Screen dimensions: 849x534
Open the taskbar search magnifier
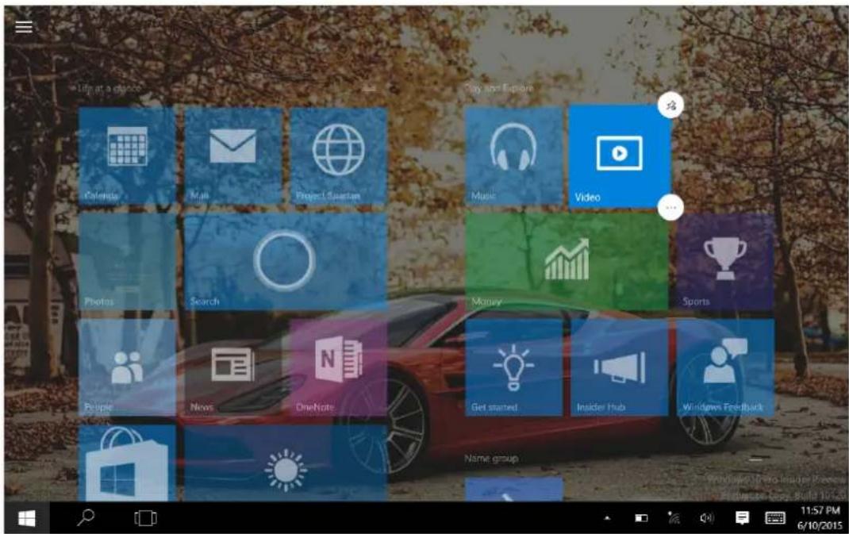click(x=86, y=518)
